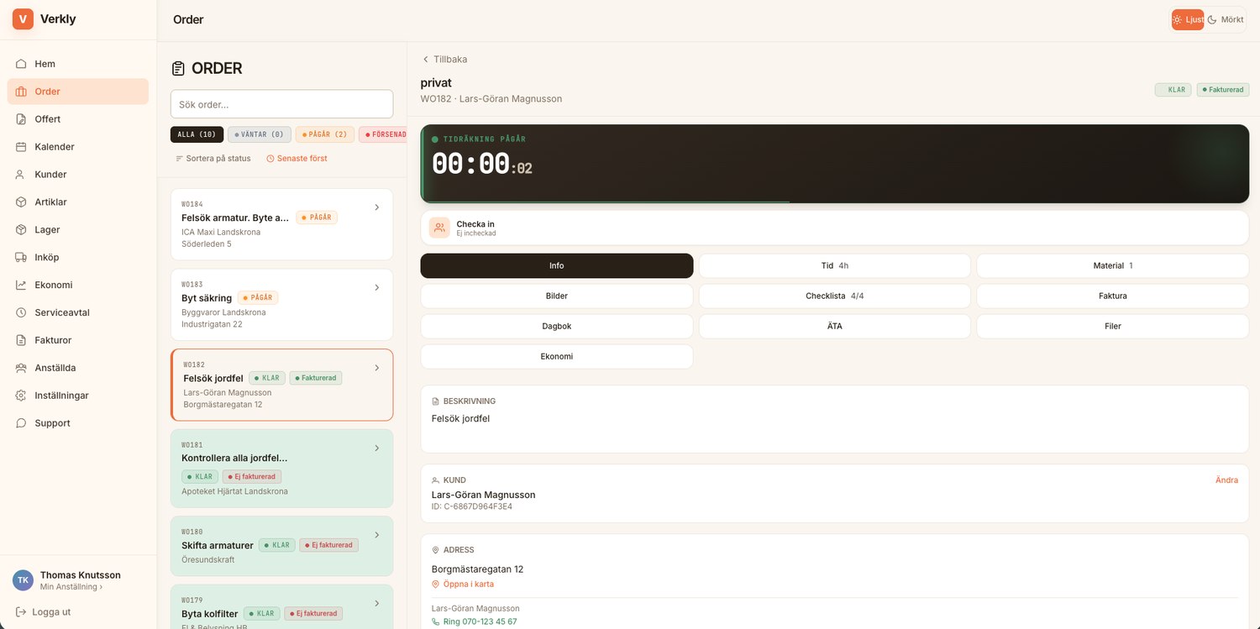Screen dimensions: 1260x629
Task: Expand order WO181 using its chevron
Action: tap(377, 448)
